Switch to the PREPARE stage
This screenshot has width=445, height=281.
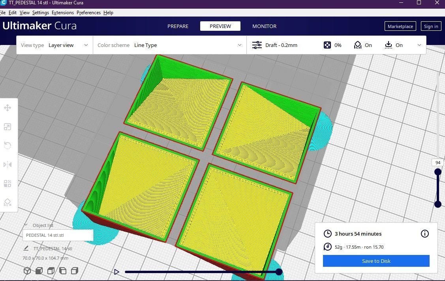(178, 26)
